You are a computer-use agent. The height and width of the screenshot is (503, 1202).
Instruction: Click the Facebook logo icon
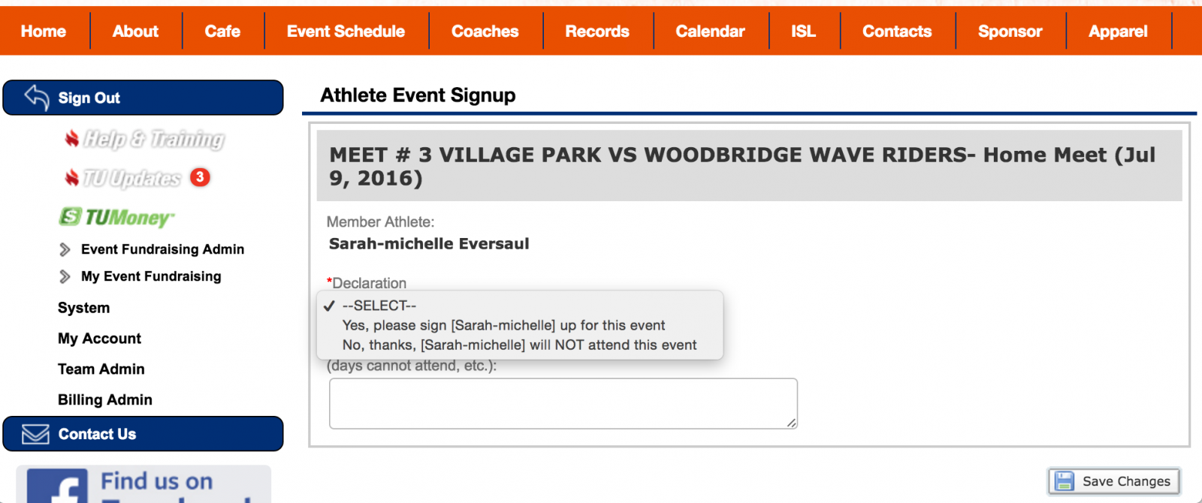pos(59,488)
